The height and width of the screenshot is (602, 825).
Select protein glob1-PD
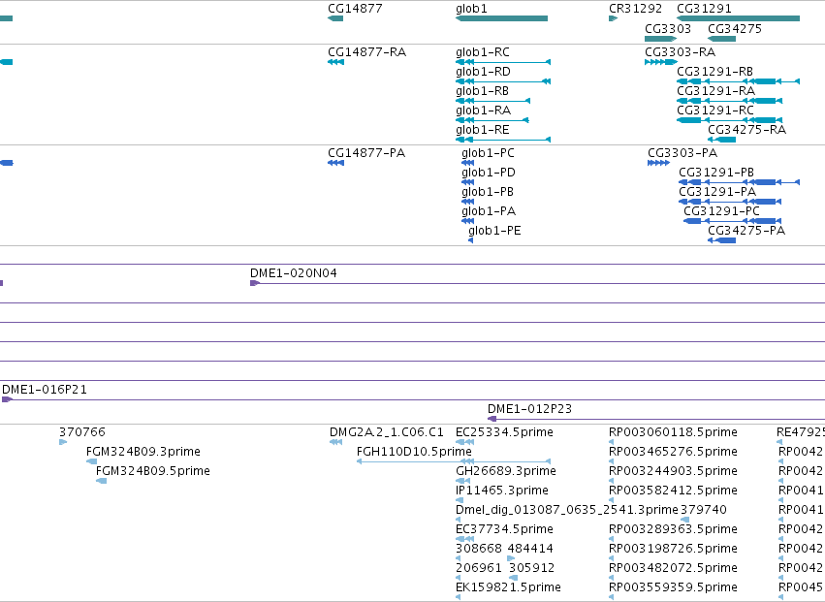pyautogui.click(x=489, y=173)
